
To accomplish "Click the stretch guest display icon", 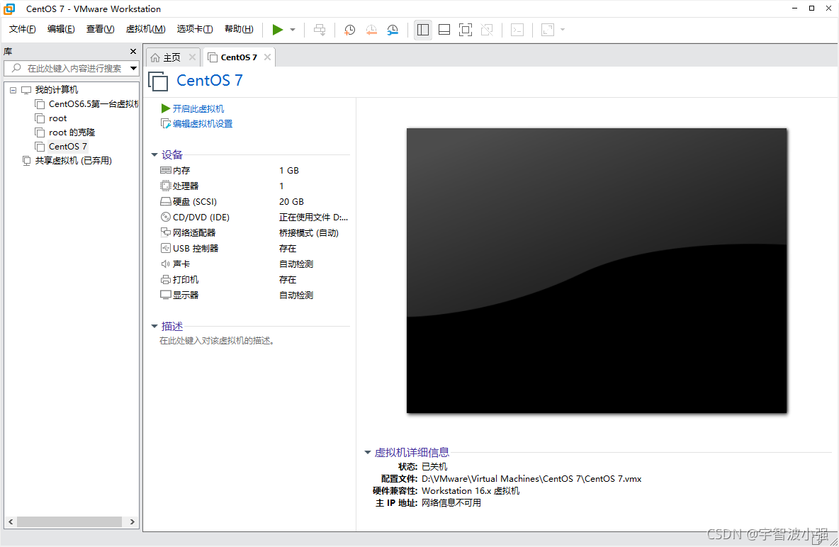I will tap(547, 30).
